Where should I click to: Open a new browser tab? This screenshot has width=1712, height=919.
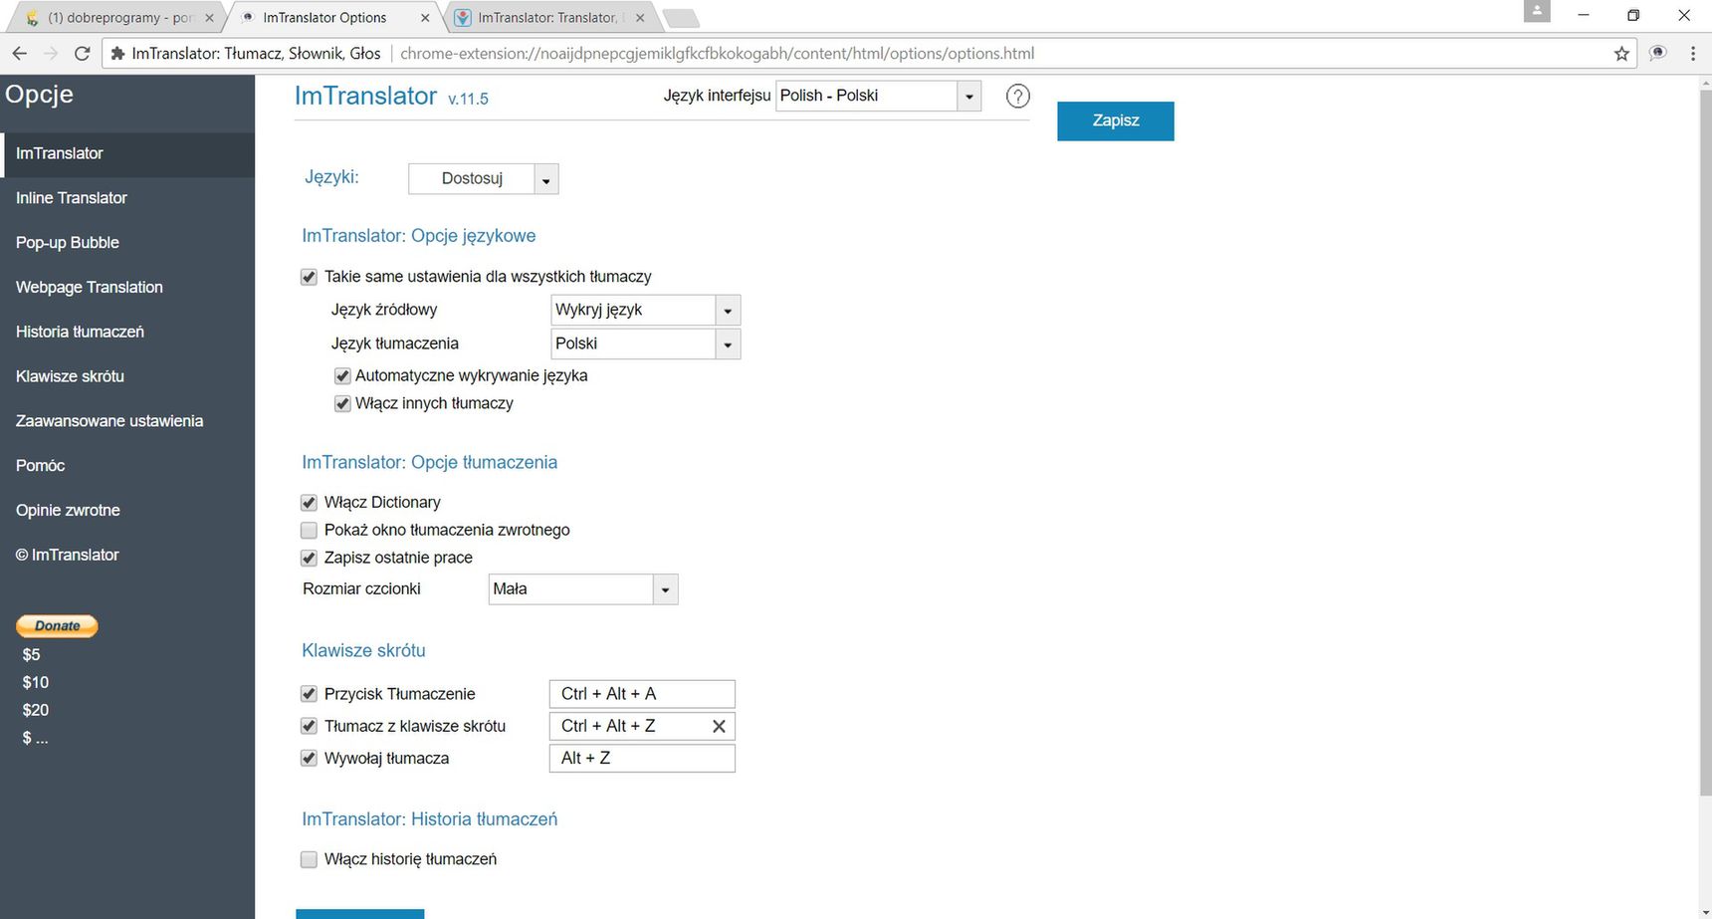(x=680, y=18)
